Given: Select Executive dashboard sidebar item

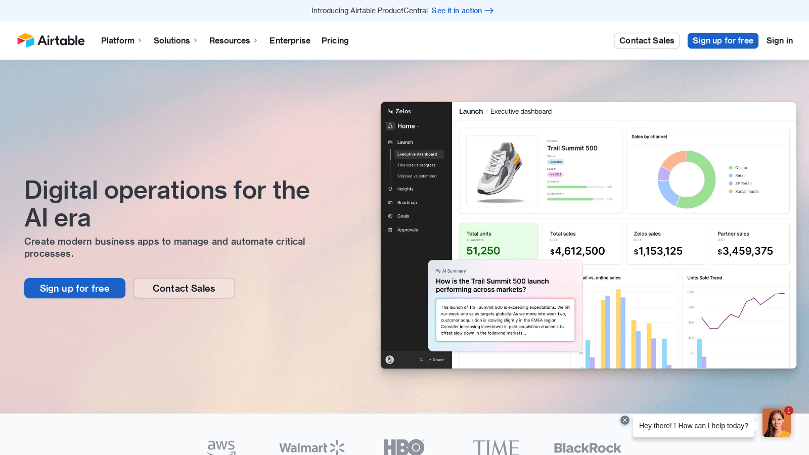Looking at the screenshot, I should coord(419,154).
